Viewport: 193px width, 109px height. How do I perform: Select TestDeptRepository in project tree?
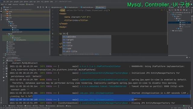tap(20, 40)
